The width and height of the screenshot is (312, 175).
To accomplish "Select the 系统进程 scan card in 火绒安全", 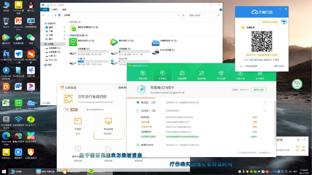I will point(108,126).
